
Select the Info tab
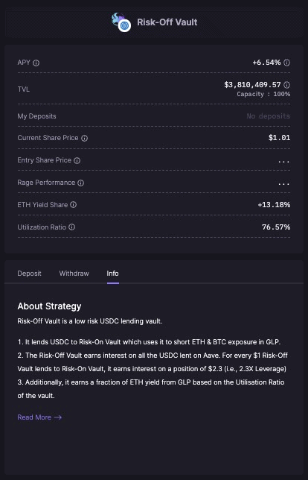(113, 274)
